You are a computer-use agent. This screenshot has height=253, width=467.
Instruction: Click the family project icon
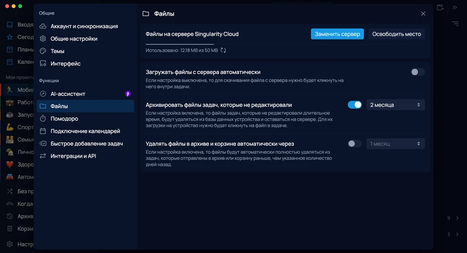pyautogui.click(x=10, y=140)
